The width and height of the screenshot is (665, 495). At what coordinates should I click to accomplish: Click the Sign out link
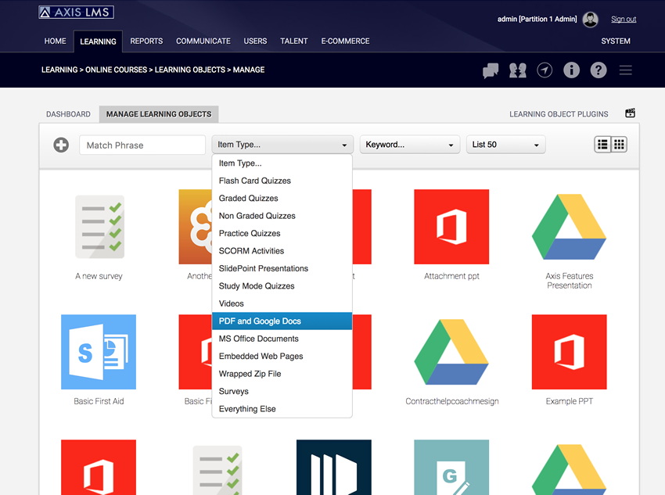[624, 19]
